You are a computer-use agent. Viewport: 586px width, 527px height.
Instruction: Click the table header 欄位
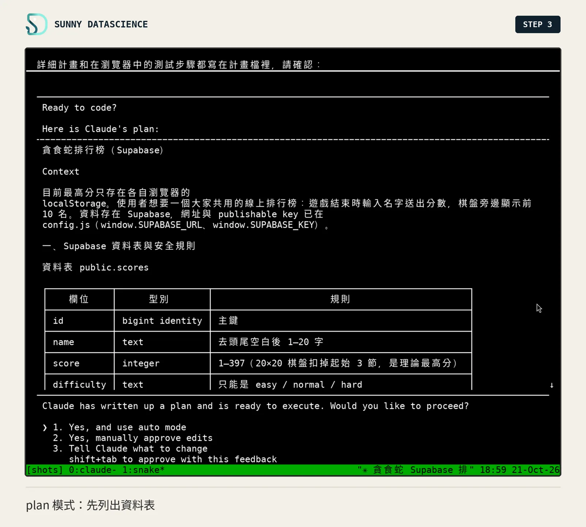(79, 299)
